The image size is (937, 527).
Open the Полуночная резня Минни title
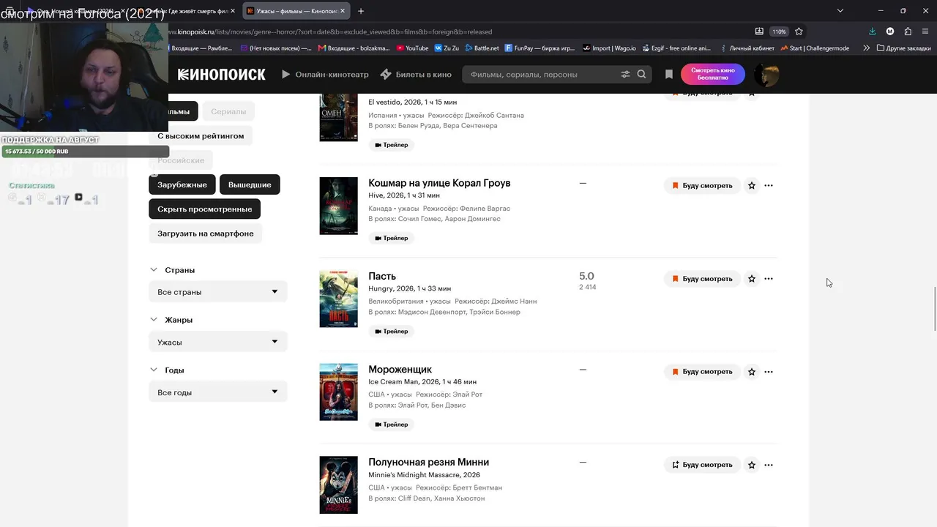click(428, 463)
